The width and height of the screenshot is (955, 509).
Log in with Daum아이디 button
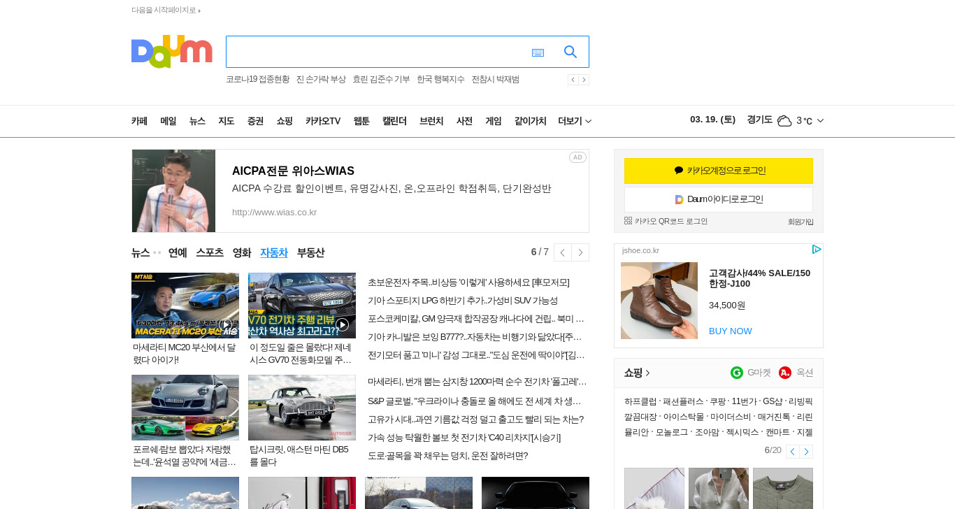719,199
